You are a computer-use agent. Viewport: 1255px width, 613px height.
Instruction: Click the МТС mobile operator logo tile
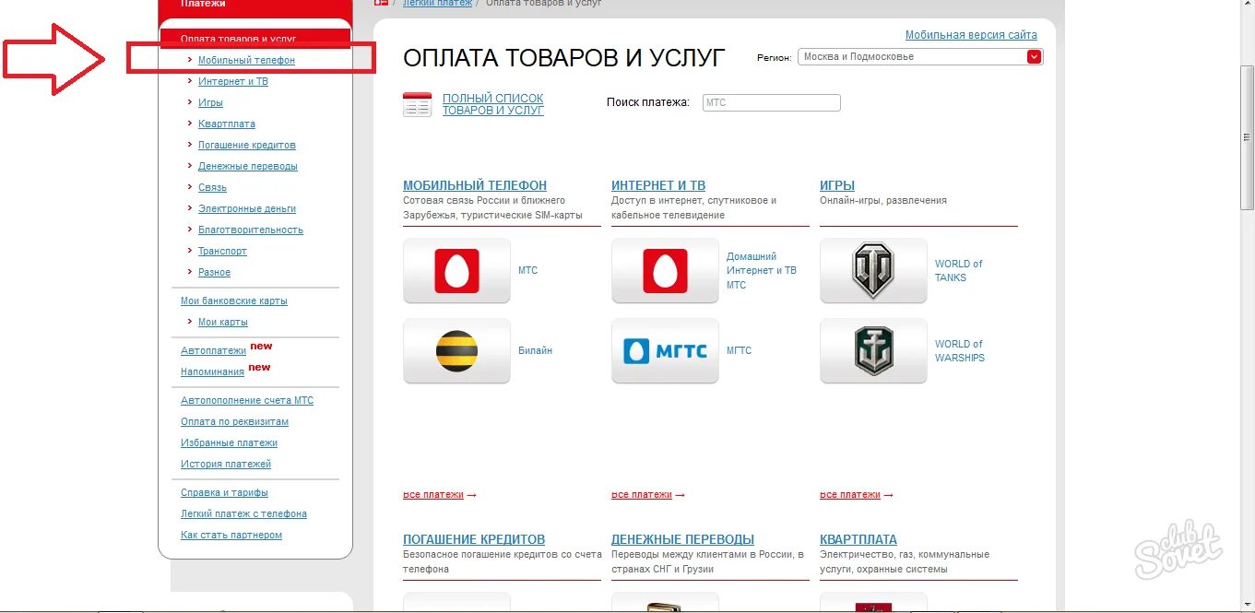pos(456,270)
